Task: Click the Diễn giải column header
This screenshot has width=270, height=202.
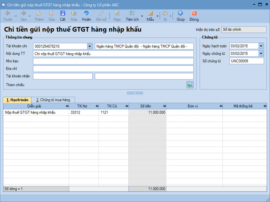Action: click(x=36, y=106)
